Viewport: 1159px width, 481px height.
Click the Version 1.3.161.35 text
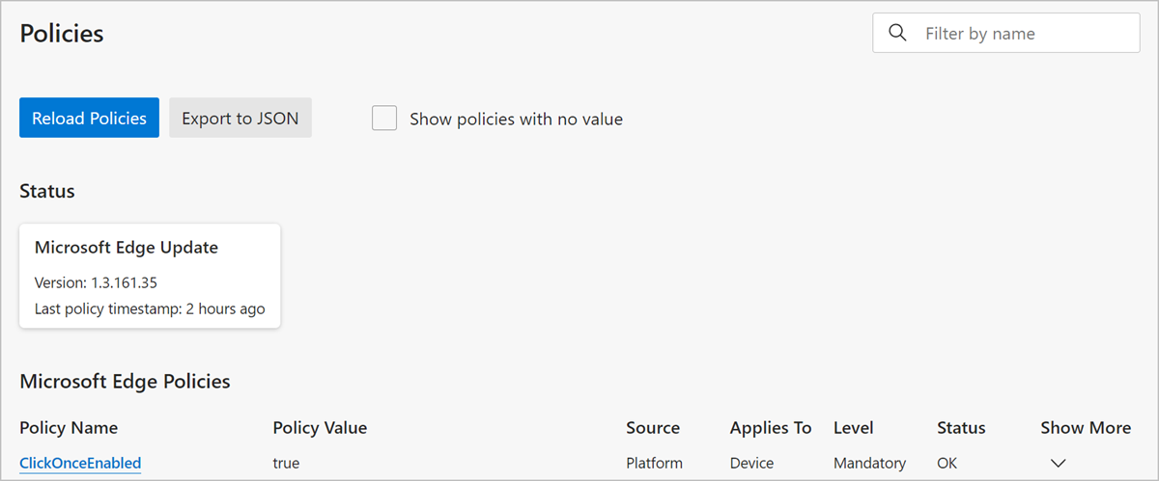96,283
